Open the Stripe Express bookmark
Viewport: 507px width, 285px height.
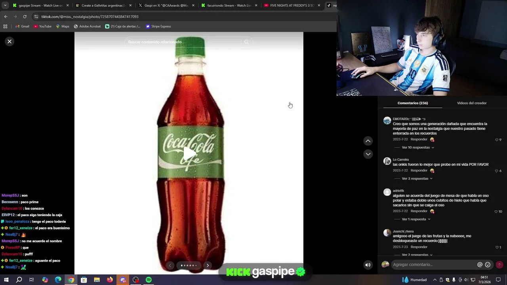(x=158, y=27)
